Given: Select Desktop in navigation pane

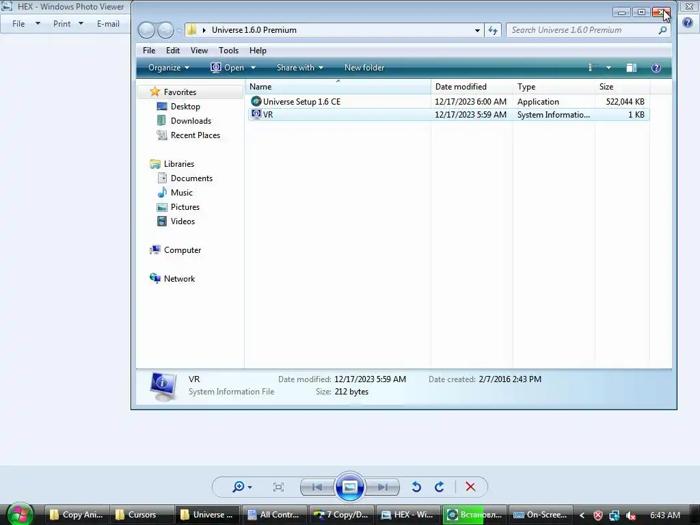Looking at the screenshot, I should [x=185, y=106].
